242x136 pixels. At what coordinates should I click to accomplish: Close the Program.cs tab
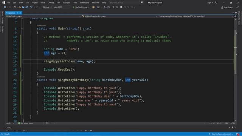click(20, 13)
